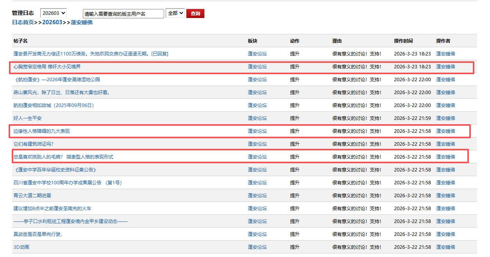Expand the 全部 filter dropdown
The image size is (490, 257).
click(x=175, y=13)
